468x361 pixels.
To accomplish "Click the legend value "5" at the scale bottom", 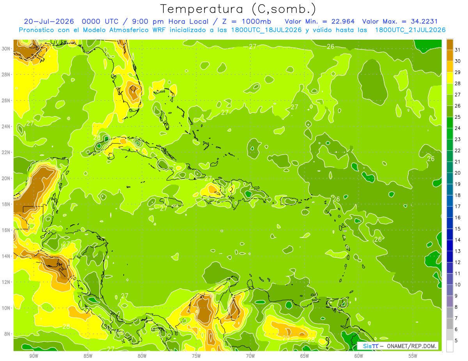I will point(456,340).
